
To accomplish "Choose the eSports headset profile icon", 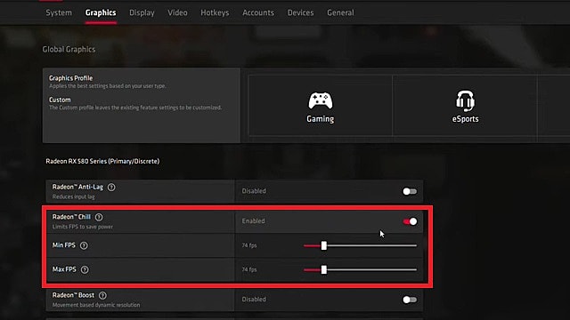I will coord(465,100).
